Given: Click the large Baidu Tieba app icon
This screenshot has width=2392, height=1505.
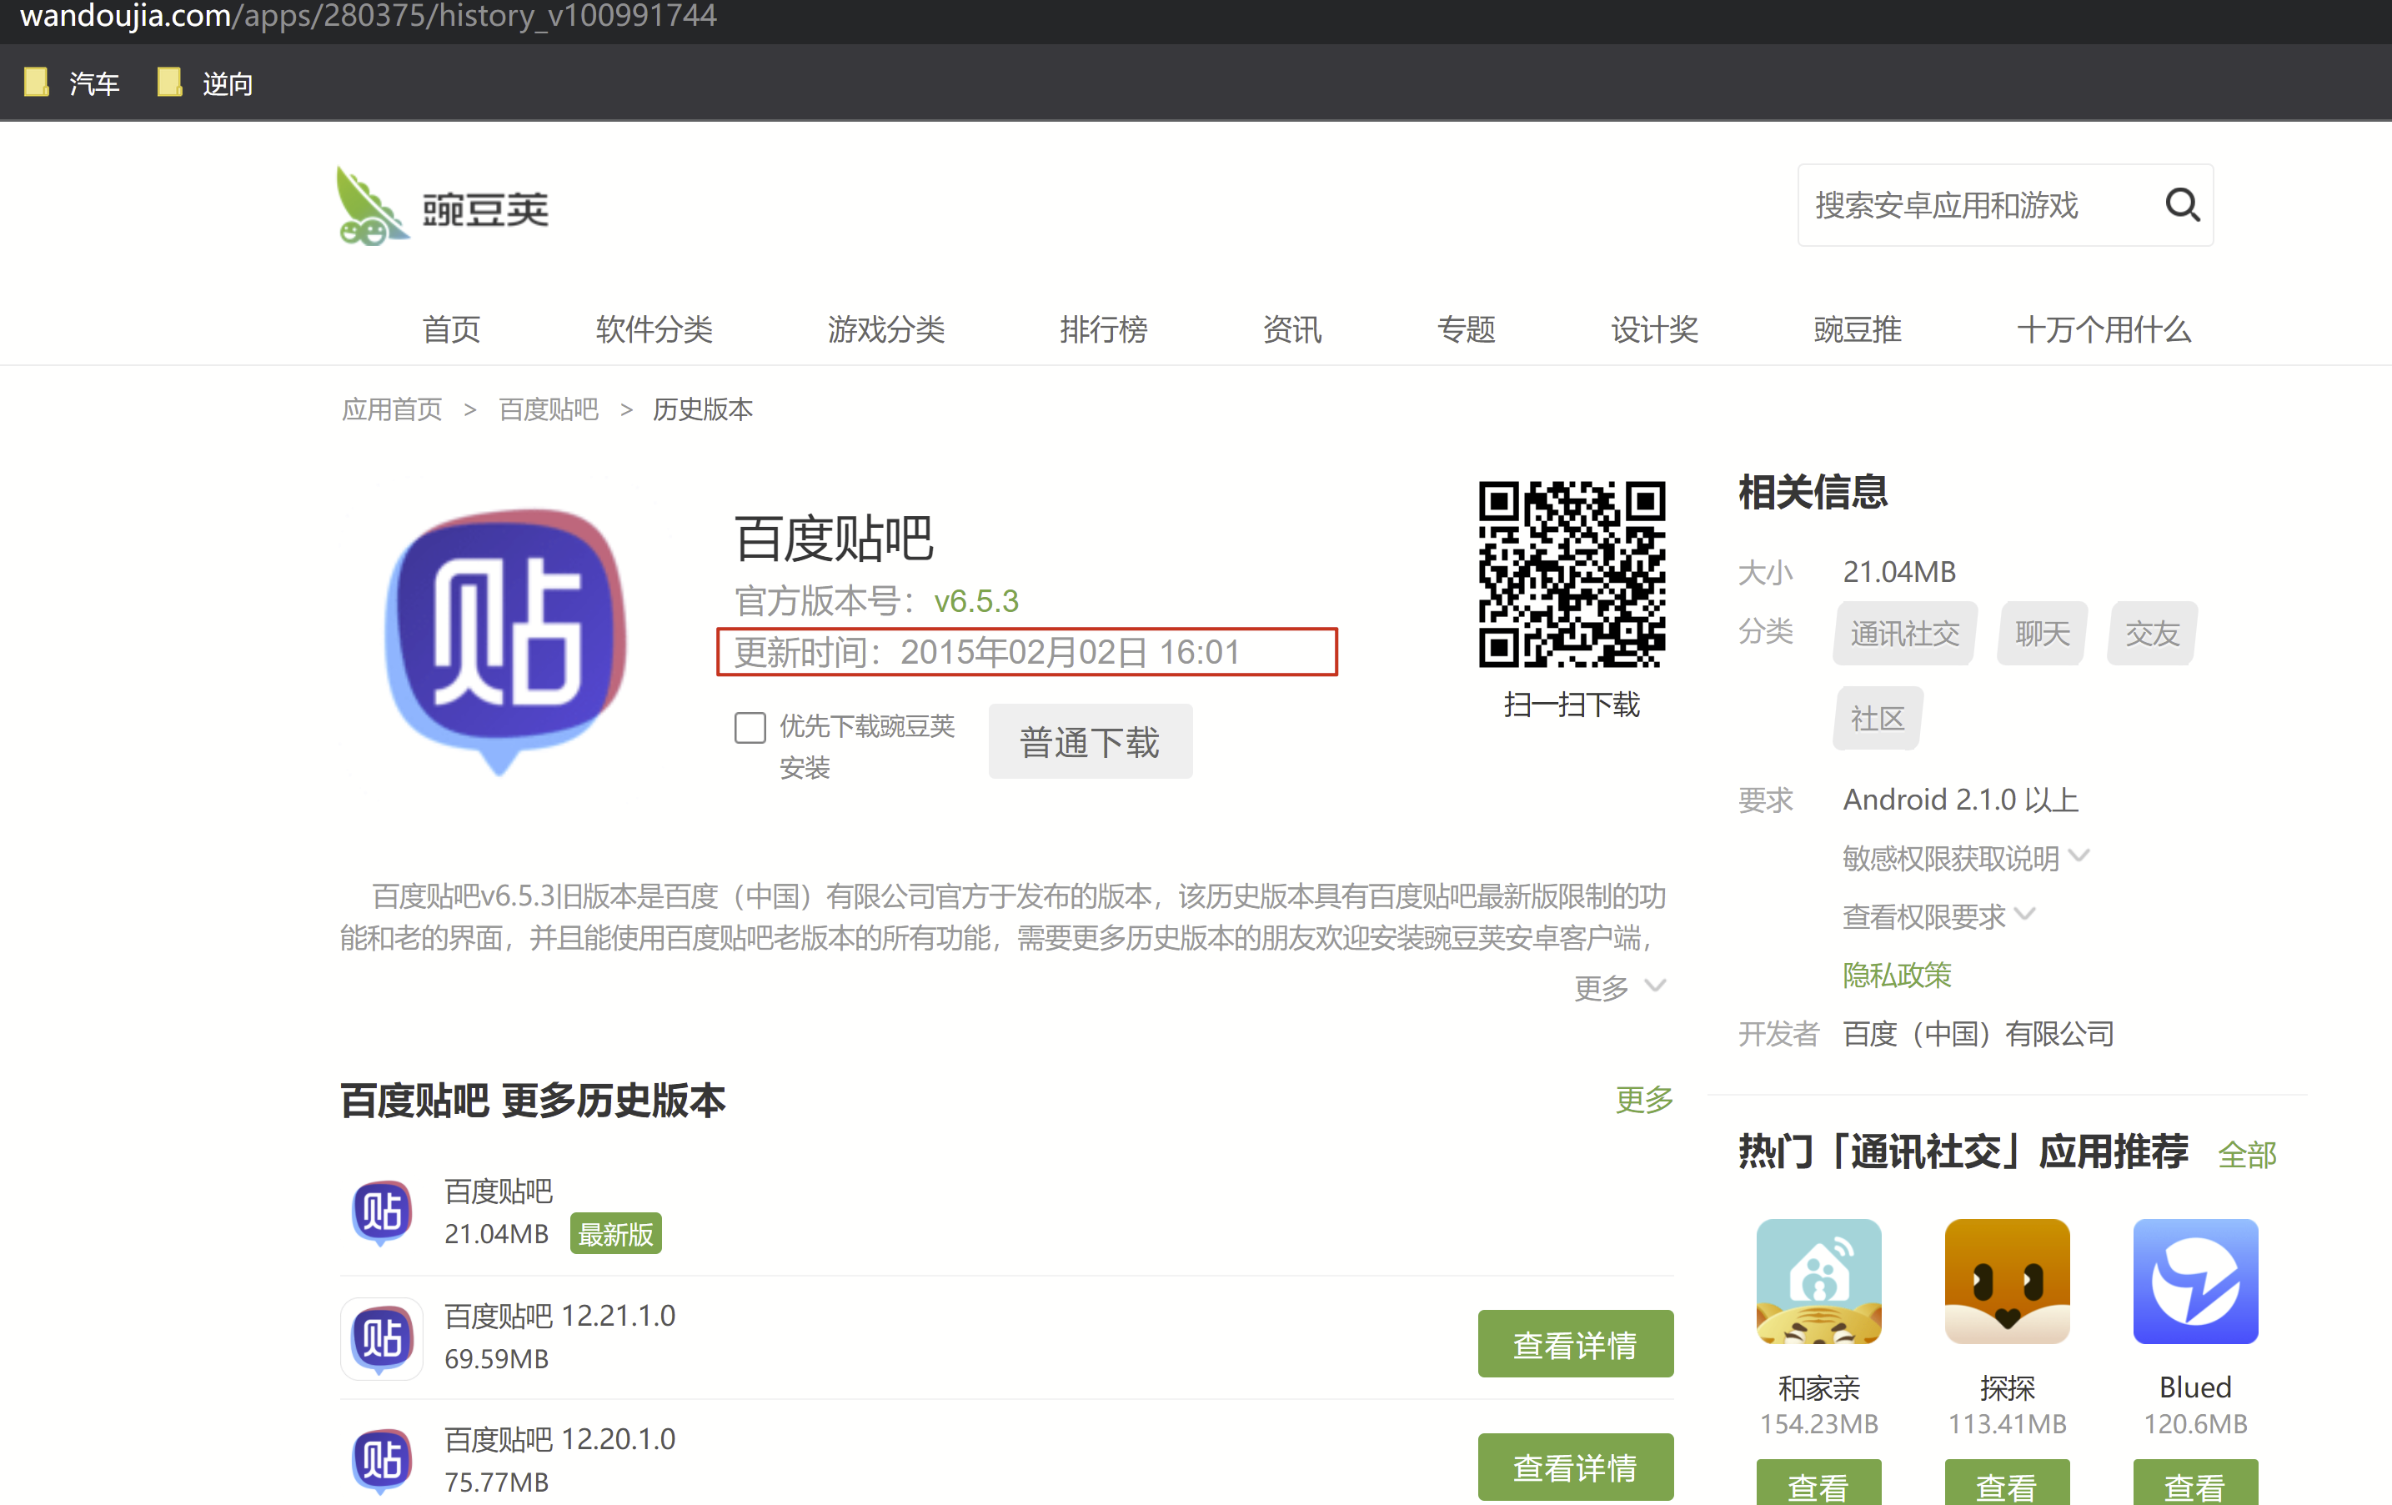Looking at the screenshot, I should pyautogui.click(x=505, y=640).
